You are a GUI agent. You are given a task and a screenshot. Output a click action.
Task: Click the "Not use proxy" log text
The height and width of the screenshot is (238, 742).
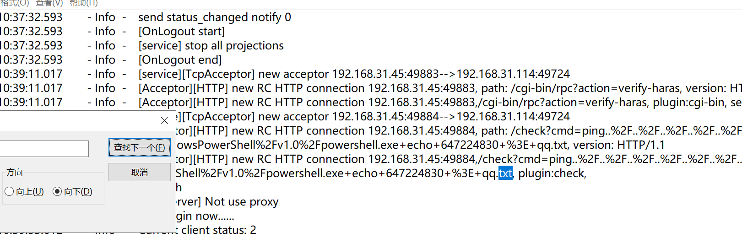point(241,202)
